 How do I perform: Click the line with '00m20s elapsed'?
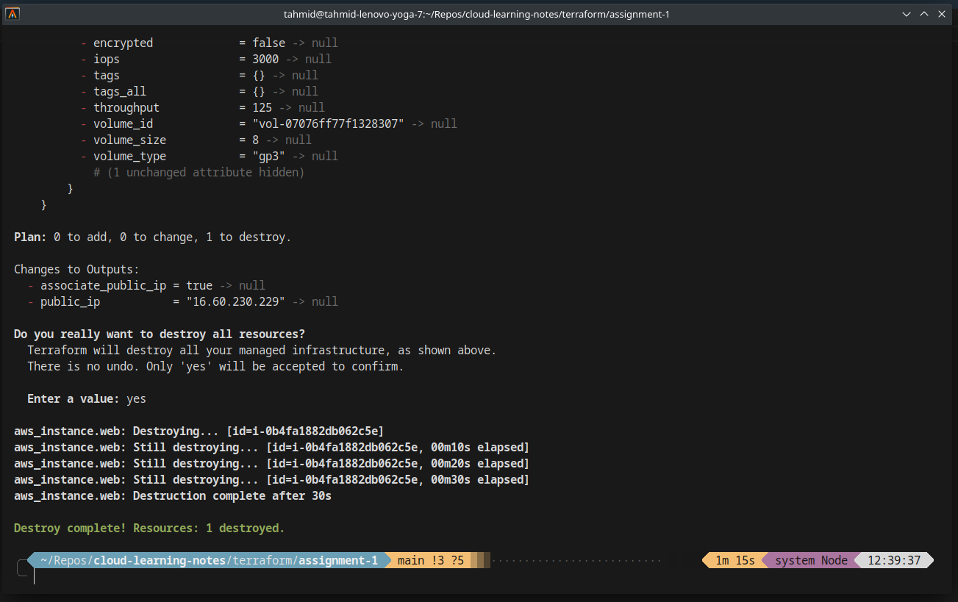[271, 463]
